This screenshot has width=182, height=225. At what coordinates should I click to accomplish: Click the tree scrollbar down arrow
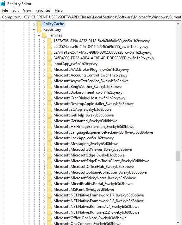[178, 222]
